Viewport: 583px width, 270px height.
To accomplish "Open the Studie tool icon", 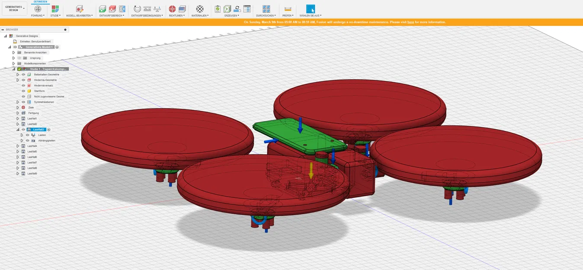I will (54, 9).
